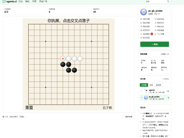Open the 灵感广场 nav menu item

tap(43, 2)
